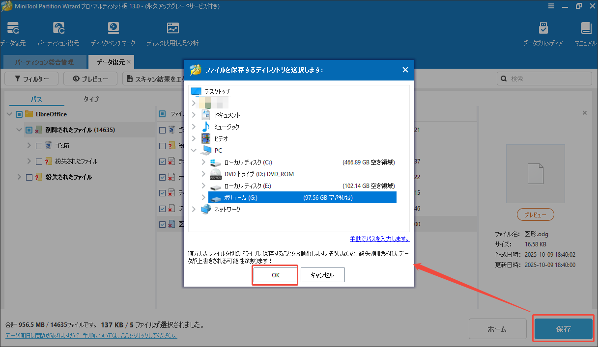Click the DVD ドライブ (D:) icon
This screenshot has height=347, width=598.
point(216,174)
